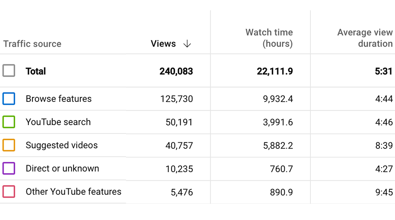
Task: Open the Browse features traffic source
Action: (x=59, y=99)
